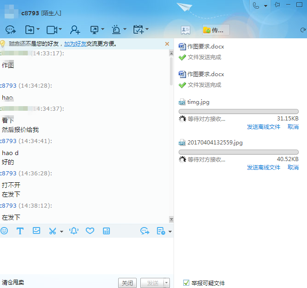Click the add contact person icon
The width and height of the screenshot is (307, 288).
[x=75, y=30]
